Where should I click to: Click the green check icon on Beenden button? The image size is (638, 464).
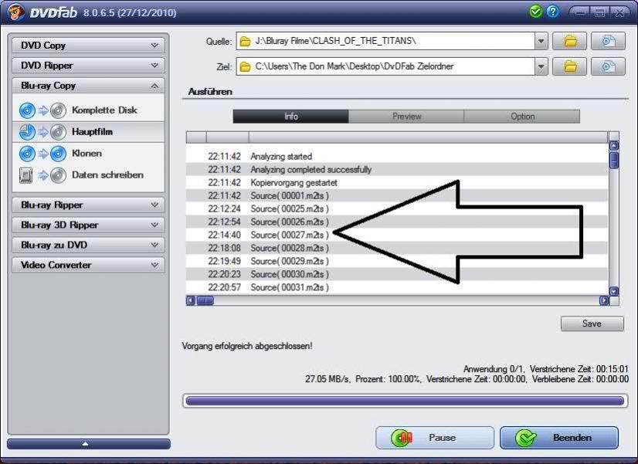click(526, 438)
